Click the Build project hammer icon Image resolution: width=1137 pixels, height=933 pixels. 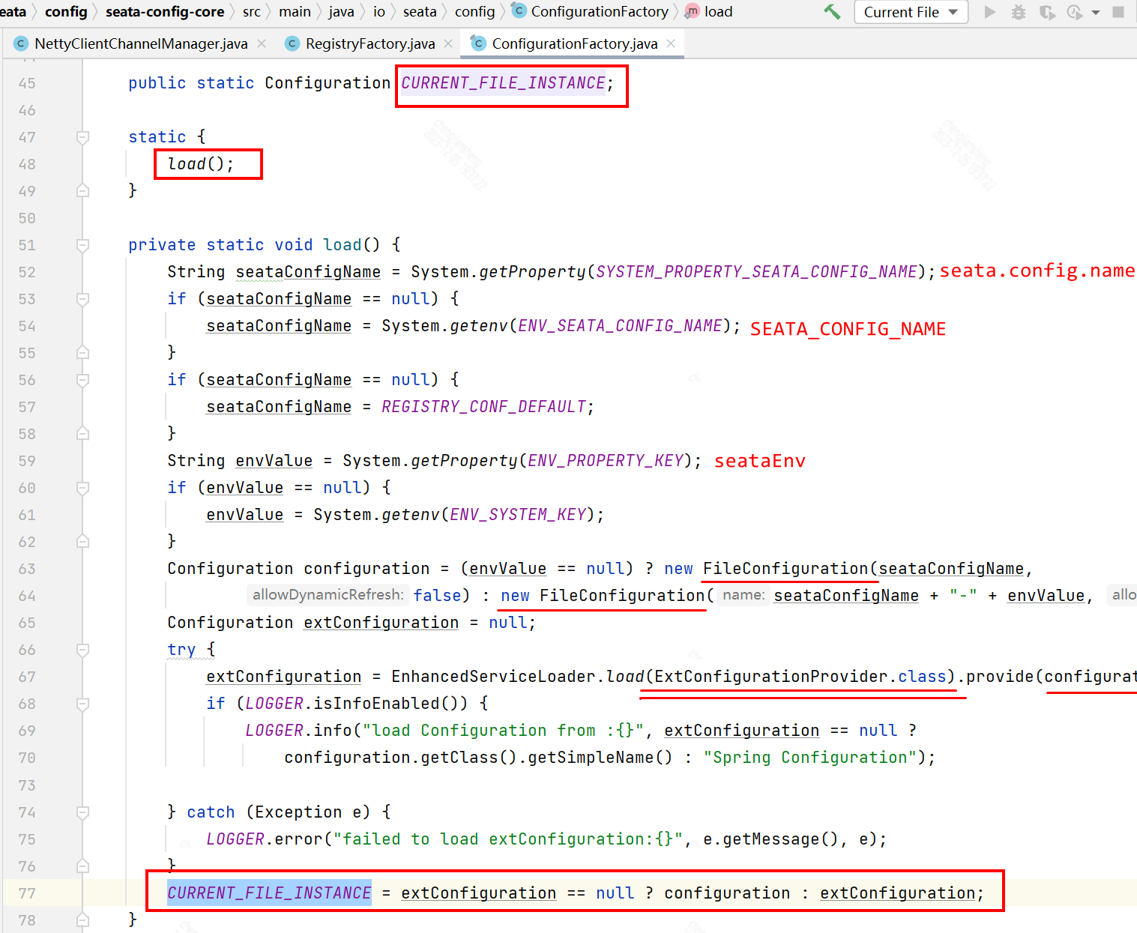pos(832,12)
